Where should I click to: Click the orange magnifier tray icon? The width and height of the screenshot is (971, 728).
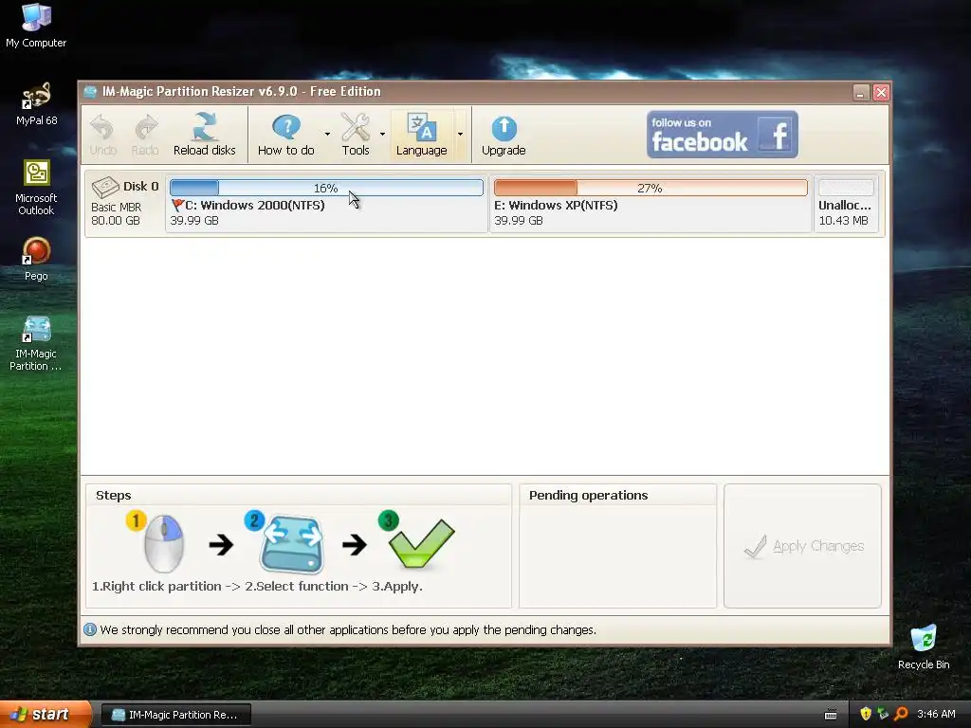point(901,714)
